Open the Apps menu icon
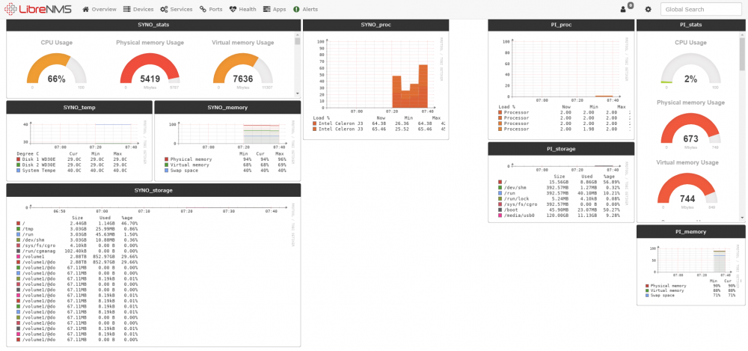Screen dimensions: 748x351 267,9
